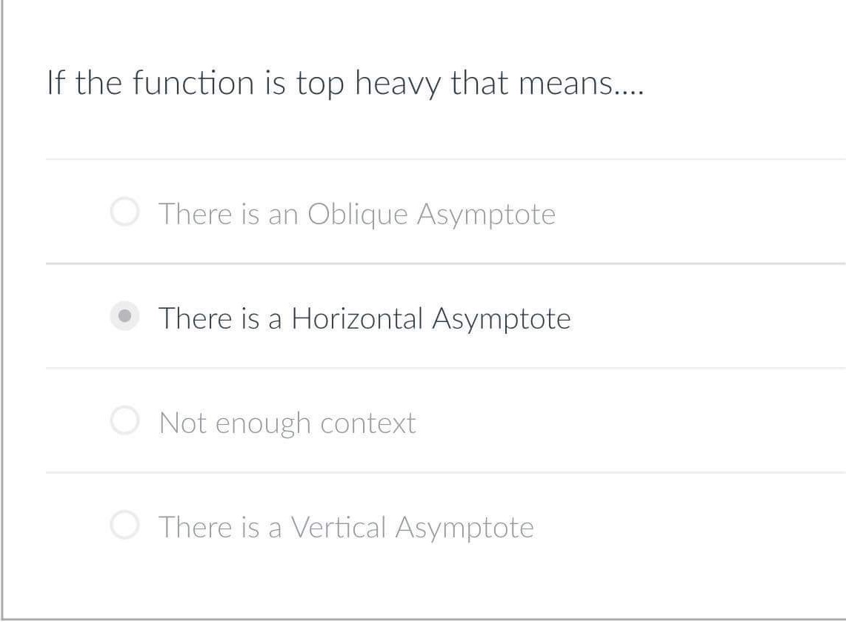This screenshot has height=641, width=846.
Task: Click the answer text There is an Oblique Asymptote
Action: 357,214
